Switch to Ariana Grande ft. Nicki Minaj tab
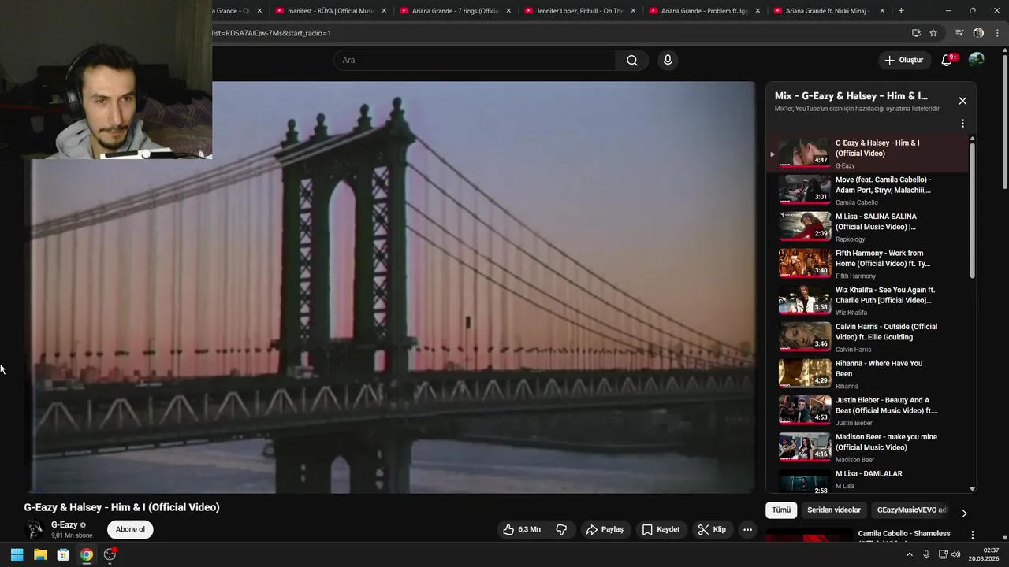 coord(828,11)
